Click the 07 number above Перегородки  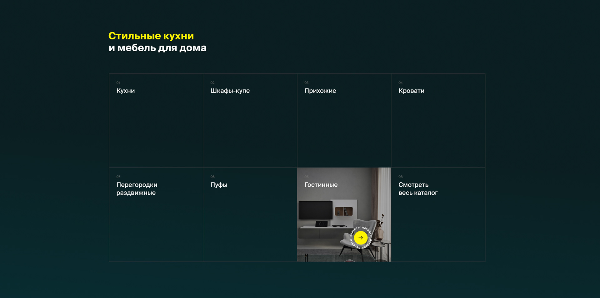point(118,177)
